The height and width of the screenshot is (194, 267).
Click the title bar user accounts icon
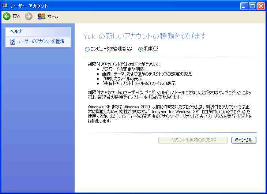5,5
